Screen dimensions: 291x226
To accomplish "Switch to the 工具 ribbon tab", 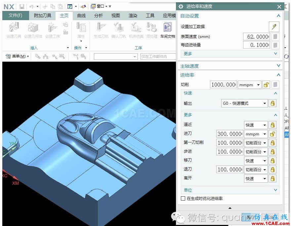I will pyautogui.click(x=150, y=16).
